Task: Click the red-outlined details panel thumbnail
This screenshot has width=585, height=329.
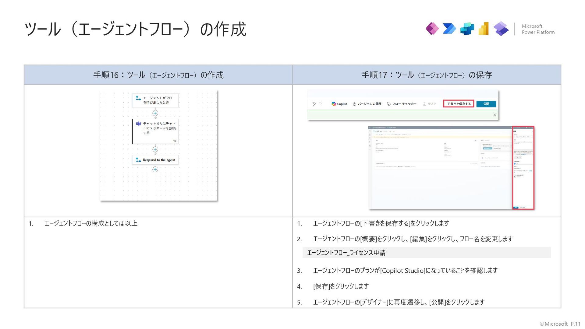Action: tap(523, 167)
